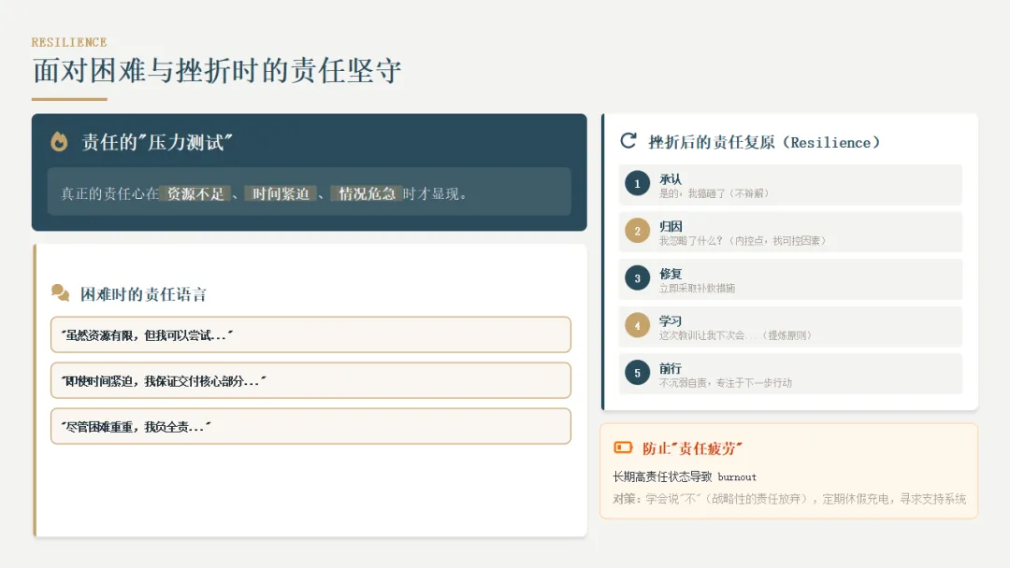This screenshot has width=1010, height=568.
Task: Click the circular refresh arrow icon
Action: tap(628, 141)
